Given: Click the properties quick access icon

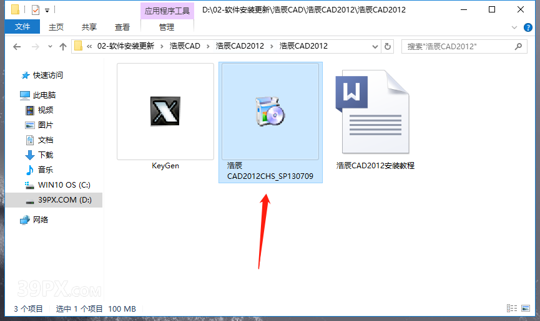Looking at the screenshot, I should point(36,10).
